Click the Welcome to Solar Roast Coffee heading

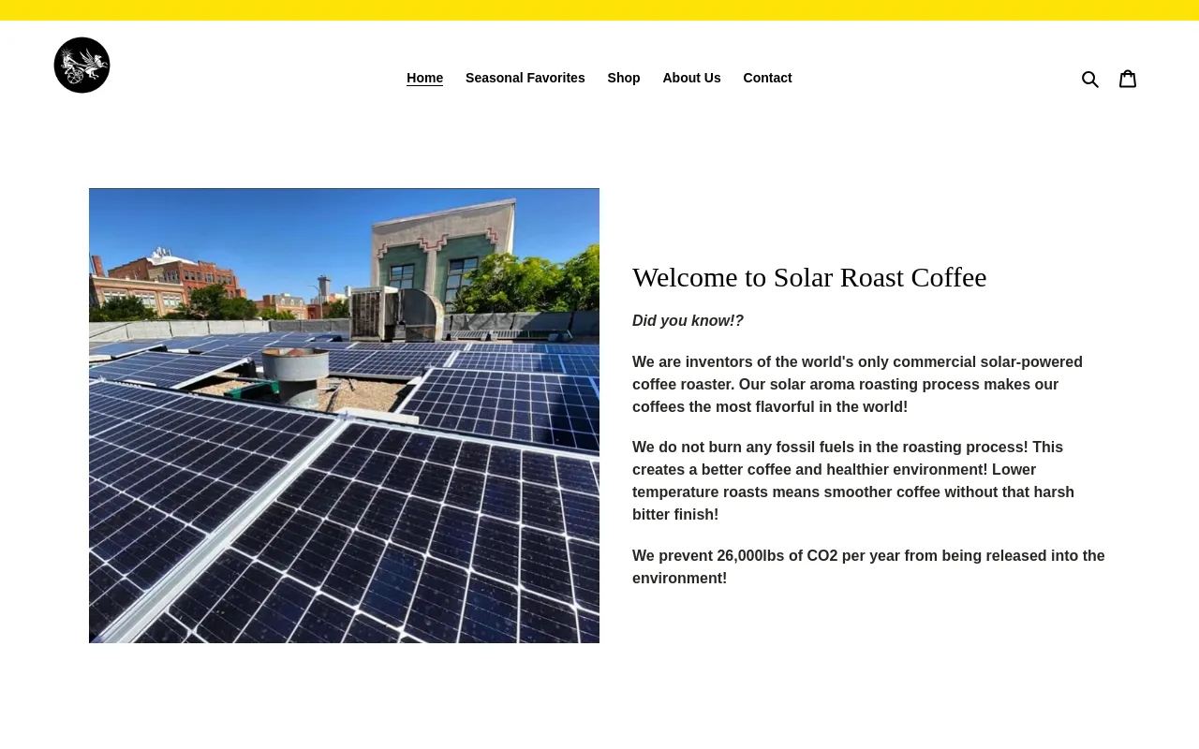pyautogui.click(x=808, y=277)
